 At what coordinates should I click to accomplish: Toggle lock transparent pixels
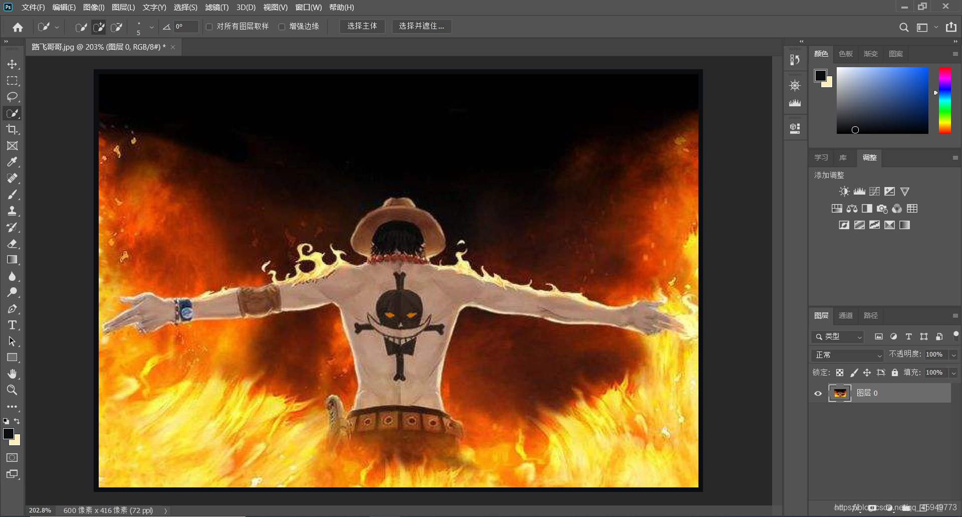pos(840,373)
